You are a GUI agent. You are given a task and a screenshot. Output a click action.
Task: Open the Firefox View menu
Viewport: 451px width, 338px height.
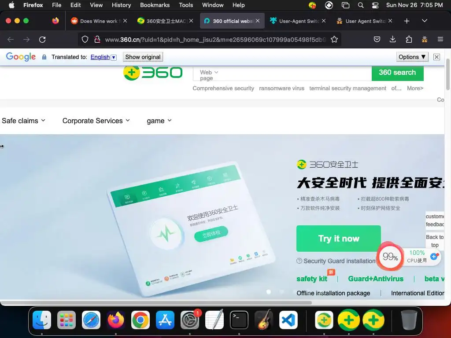pos(96,5)
